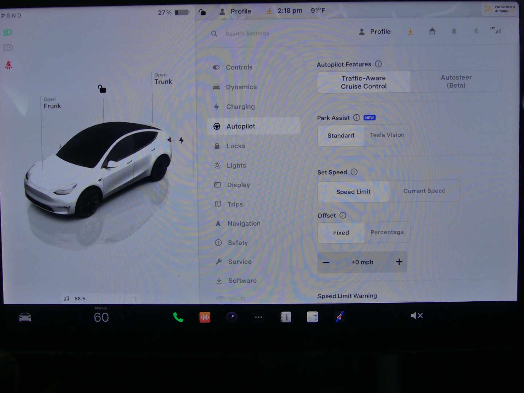The height and width of the screenshot is (393, 524).
Task: Tap the 27% battery indicator
Action: tap(174, 12)
